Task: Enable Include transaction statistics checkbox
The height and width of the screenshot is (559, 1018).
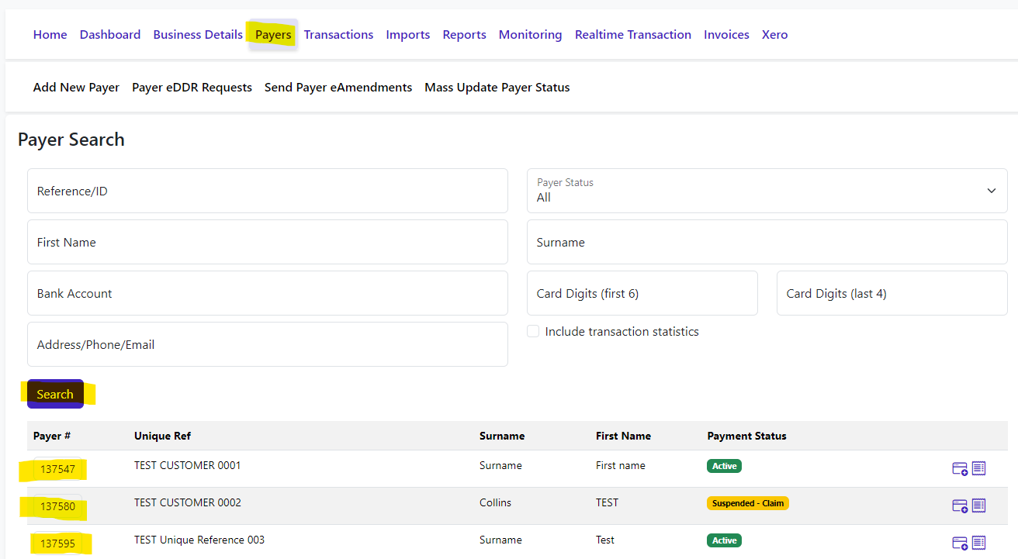Action: [x=533, y=332]
